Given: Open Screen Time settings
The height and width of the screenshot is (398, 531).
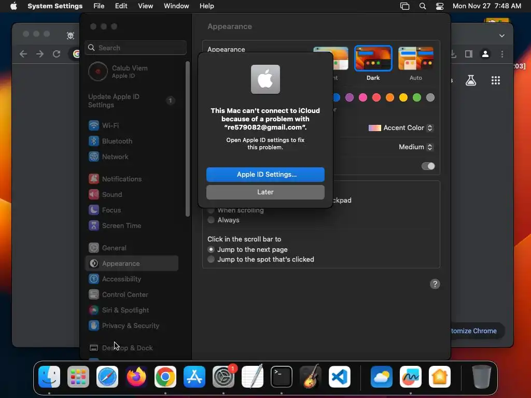Looking at the screenshot, I should [x=132, y=226].
